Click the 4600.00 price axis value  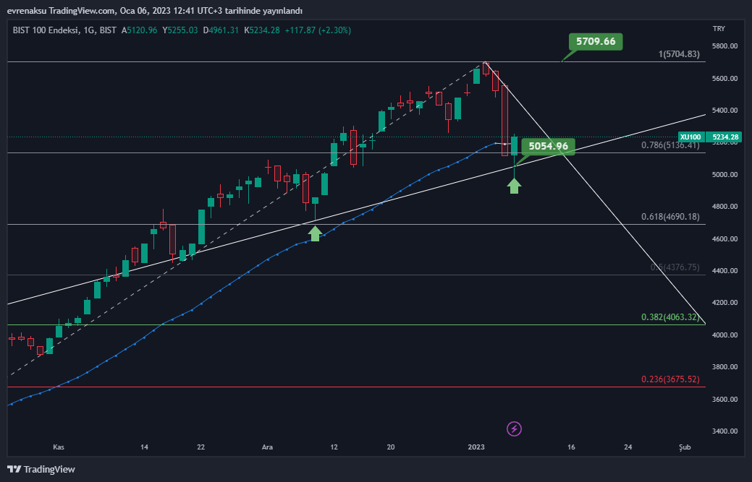tap(725, 239)
